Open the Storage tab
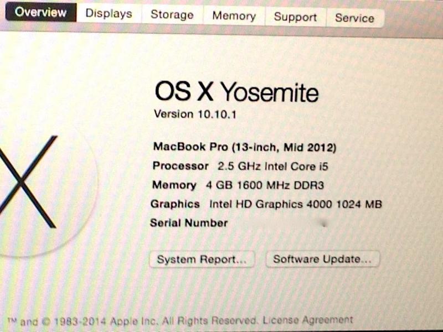443x332 pixels. (x=172, y=15)
